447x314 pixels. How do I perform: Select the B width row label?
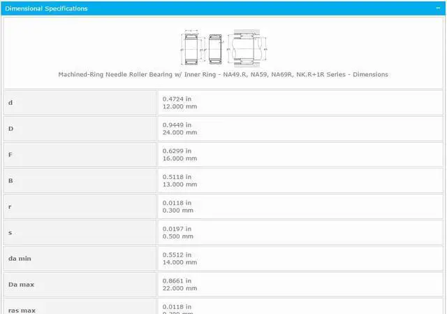10,180
